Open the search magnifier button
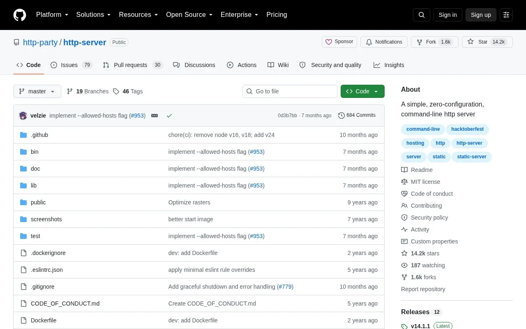 (x=422, y=15)
